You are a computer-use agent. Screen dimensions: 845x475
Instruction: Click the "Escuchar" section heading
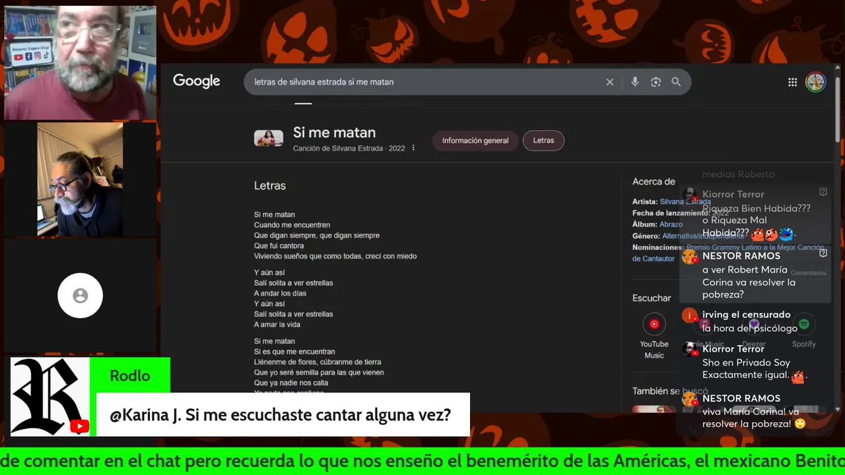[x=652, y=298]
